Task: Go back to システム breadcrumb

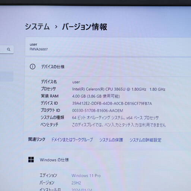Action: click(37, 26)
